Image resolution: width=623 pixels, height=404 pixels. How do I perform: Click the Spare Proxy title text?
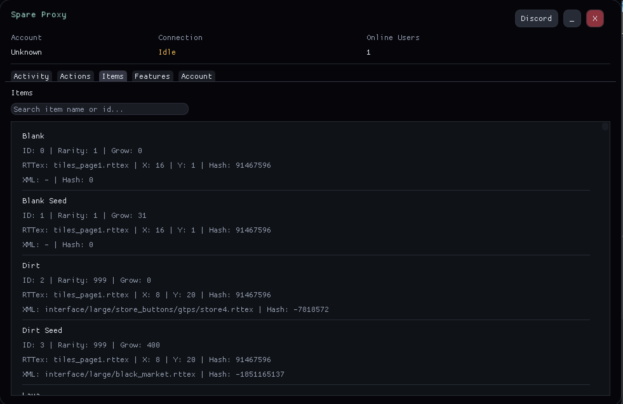point(39,15)
